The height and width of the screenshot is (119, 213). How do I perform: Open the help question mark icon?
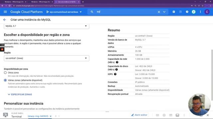coord(187,12)
